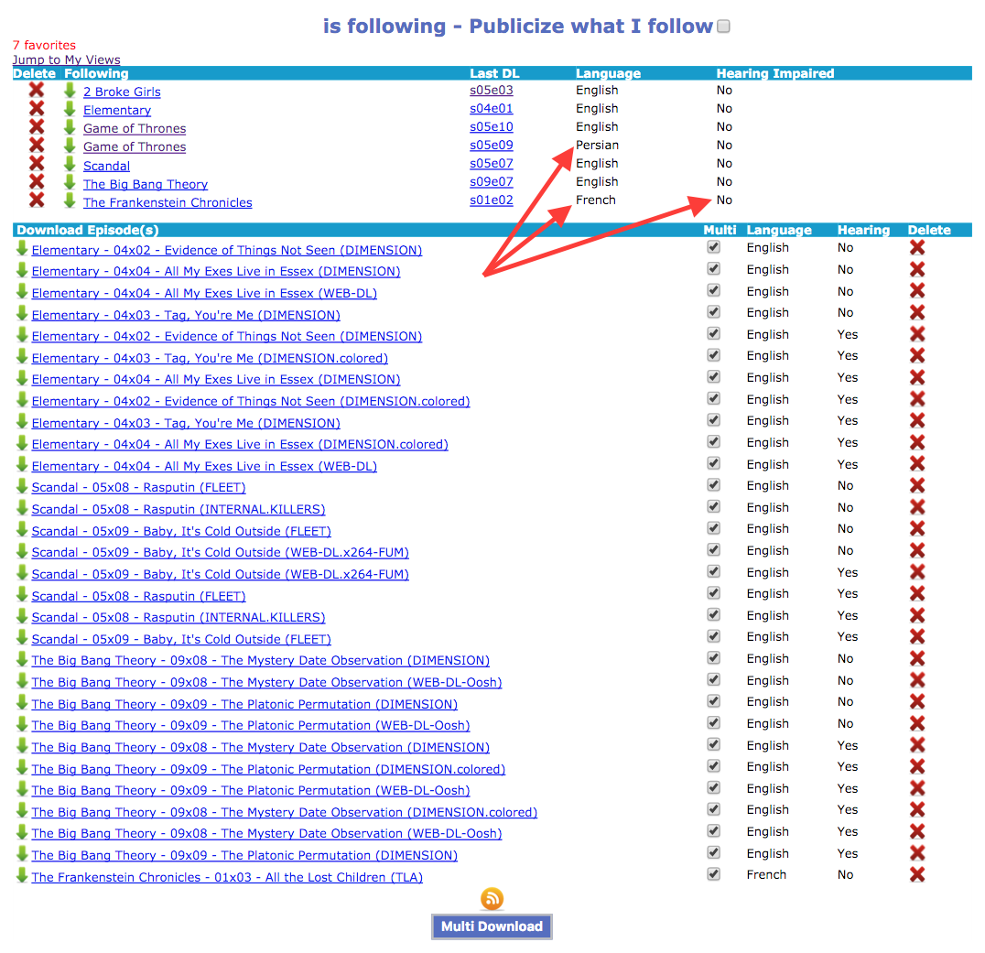Open the 2 Broke Girls show link
This screenshot has width=985, height=953.
tap(122, 92)
